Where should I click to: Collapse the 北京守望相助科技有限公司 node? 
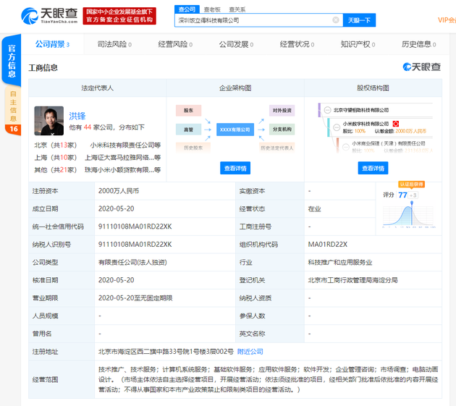coord(327,110)
